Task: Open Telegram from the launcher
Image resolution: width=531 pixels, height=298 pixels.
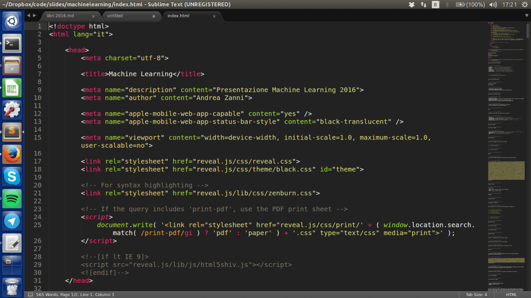Action: point(12,221)
